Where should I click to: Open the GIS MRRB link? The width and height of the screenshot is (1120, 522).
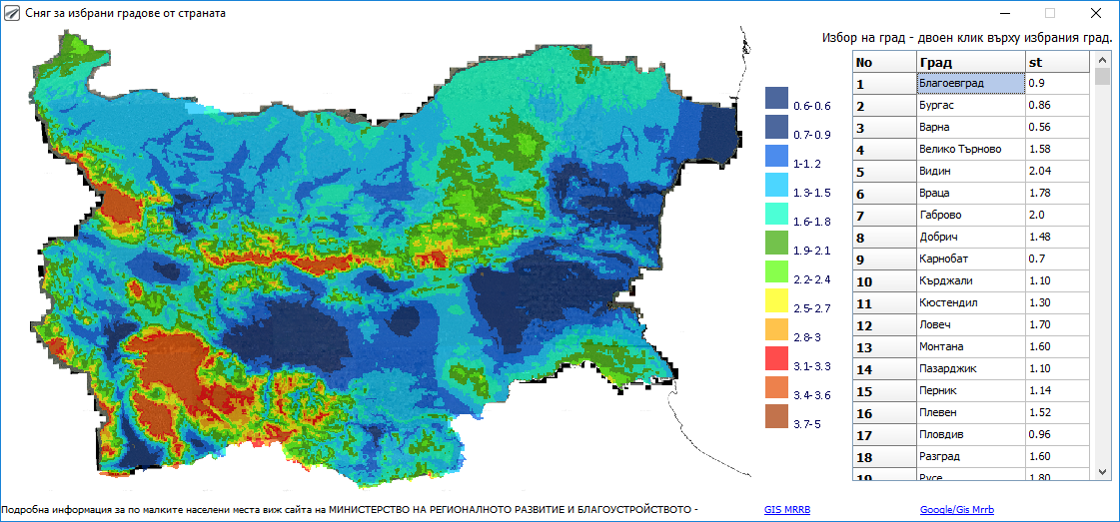coord(787,510)
